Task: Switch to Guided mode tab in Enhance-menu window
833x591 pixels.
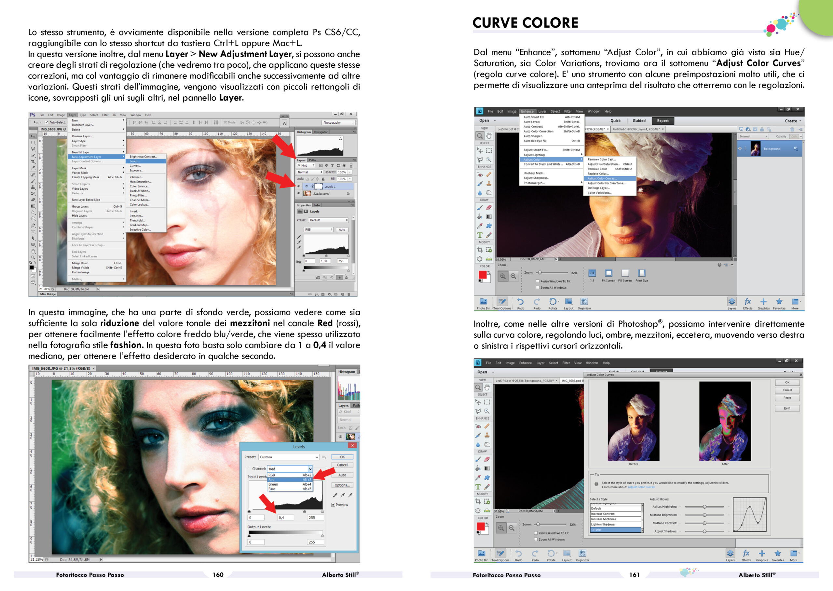Action: (x=639, y=121)
